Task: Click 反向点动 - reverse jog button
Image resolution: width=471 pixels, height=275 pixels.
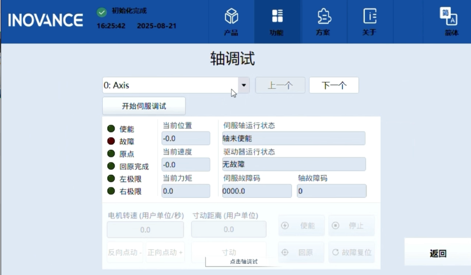Action: click(125, 252)
